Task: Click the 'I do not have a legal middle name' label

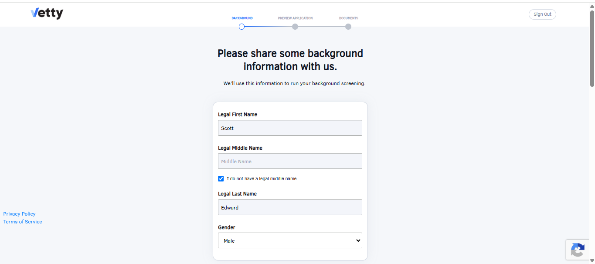Action: (262, 178)
